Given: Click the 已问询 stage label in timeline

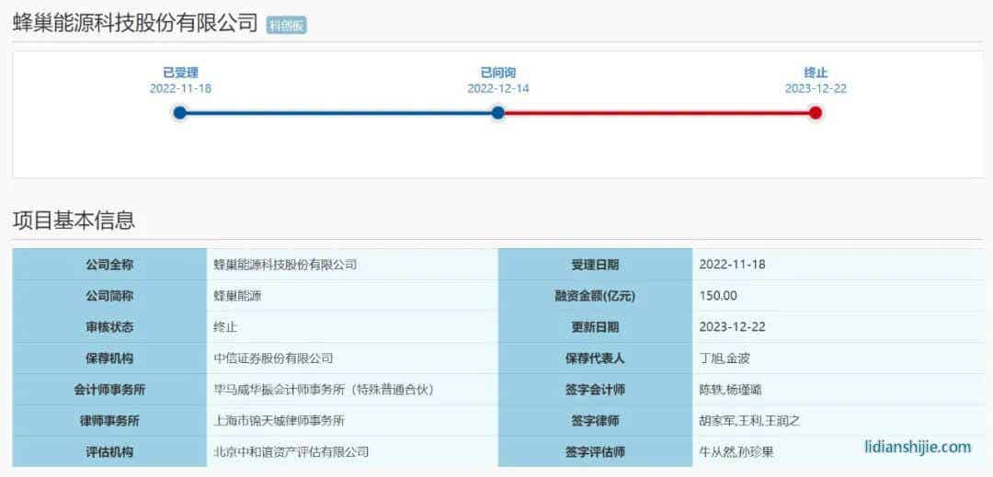Looking at the screenshot, I should click(497, 73).
